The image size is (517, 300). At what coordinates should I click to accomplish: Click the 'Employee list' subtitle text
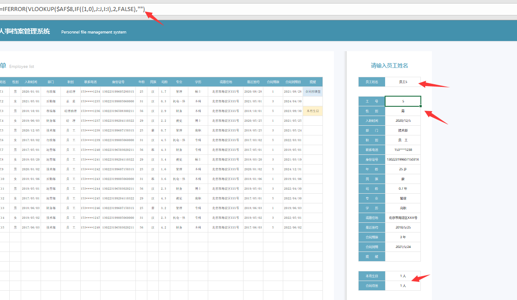click(x=22, y=67)
